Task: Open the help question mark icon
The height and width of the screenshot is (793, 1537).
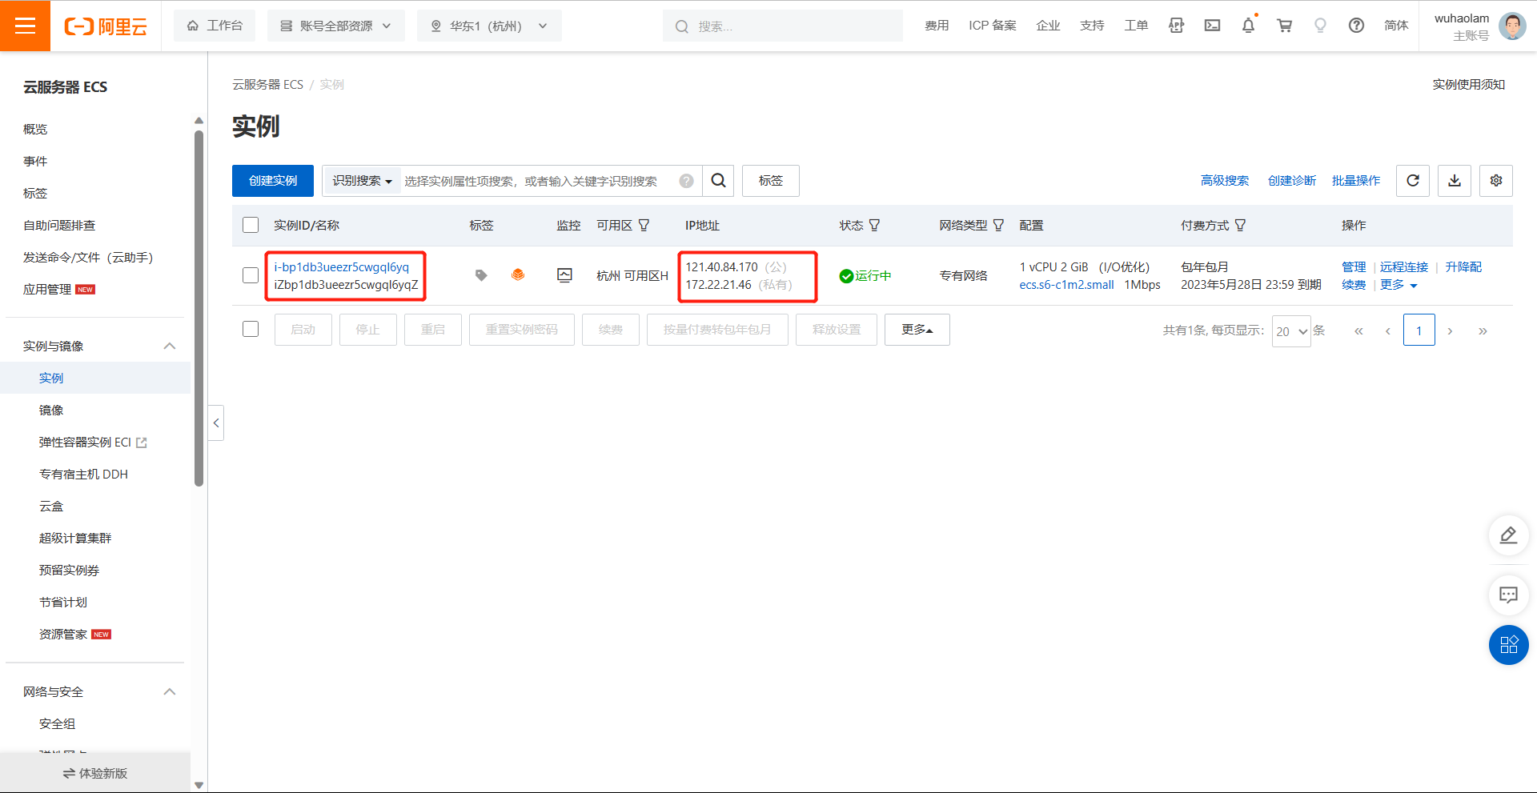Action: coord(1356,26)
